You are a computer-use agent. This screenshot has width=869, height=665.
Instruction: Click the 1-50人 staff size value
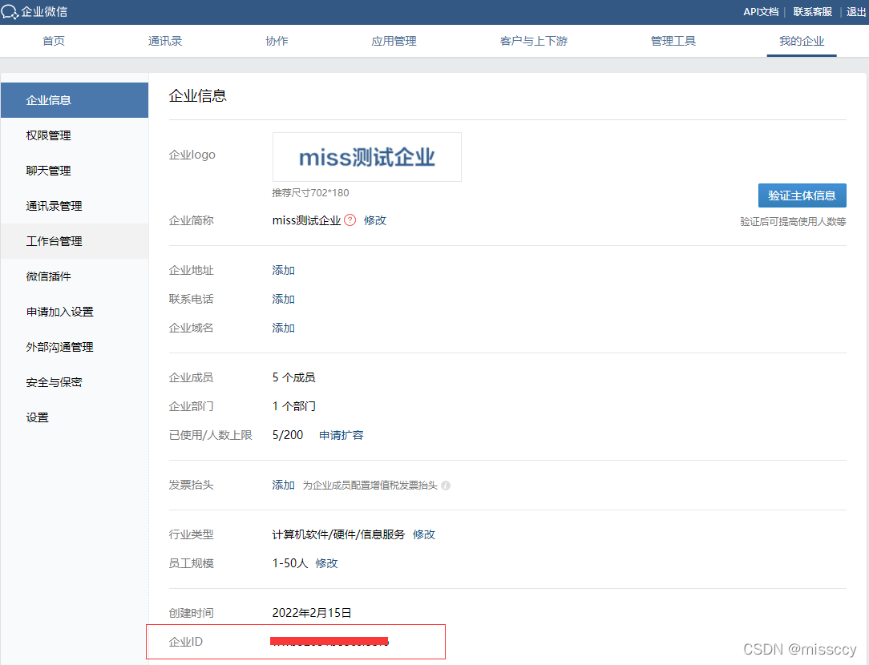pyautogui.click(x=290, y=563)
